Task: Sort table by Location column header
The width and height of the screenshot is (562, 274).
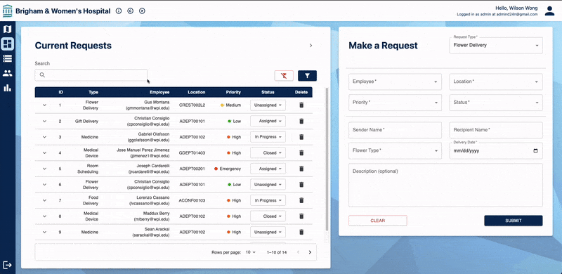Action: [x=197, y=92]
